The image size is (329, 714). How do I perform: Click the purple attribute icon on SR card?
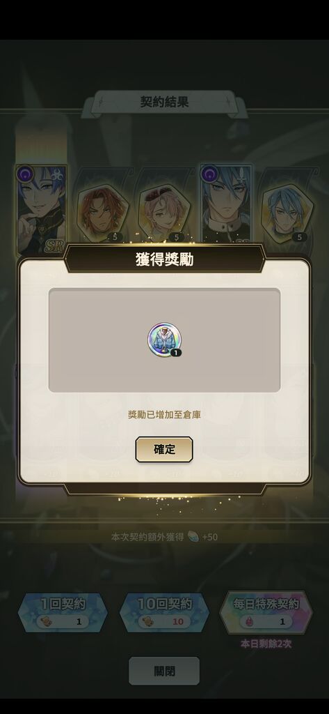pyautogui.click(x=26, y=174)
